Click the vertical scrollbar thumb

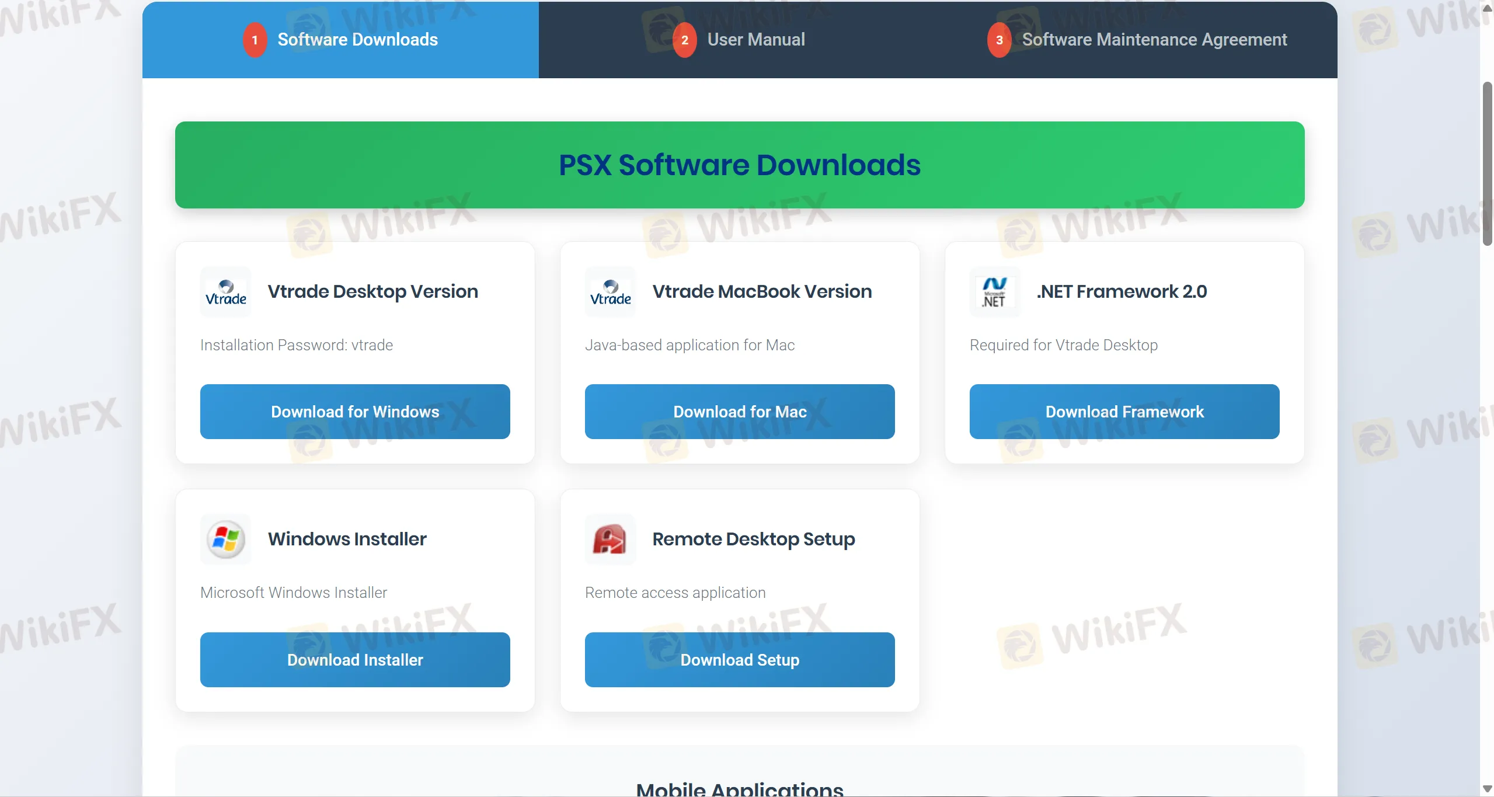pos(1488,163)
